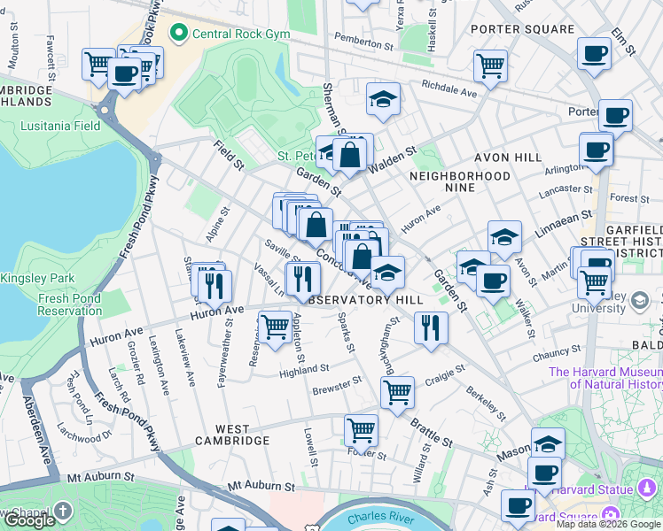The image size is (663, 531).
Task: Click the Map data ©2026 Google attribution
Action: click(x=608, y=524)
